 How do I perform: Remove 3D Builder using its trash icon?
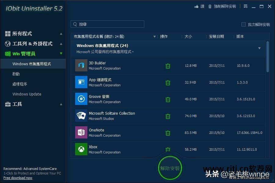[168, 66]
